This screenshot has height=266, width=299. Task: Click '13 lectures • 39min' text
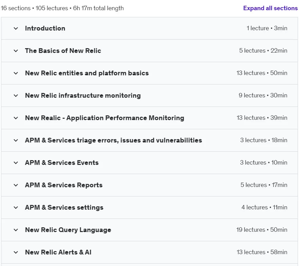262,118
